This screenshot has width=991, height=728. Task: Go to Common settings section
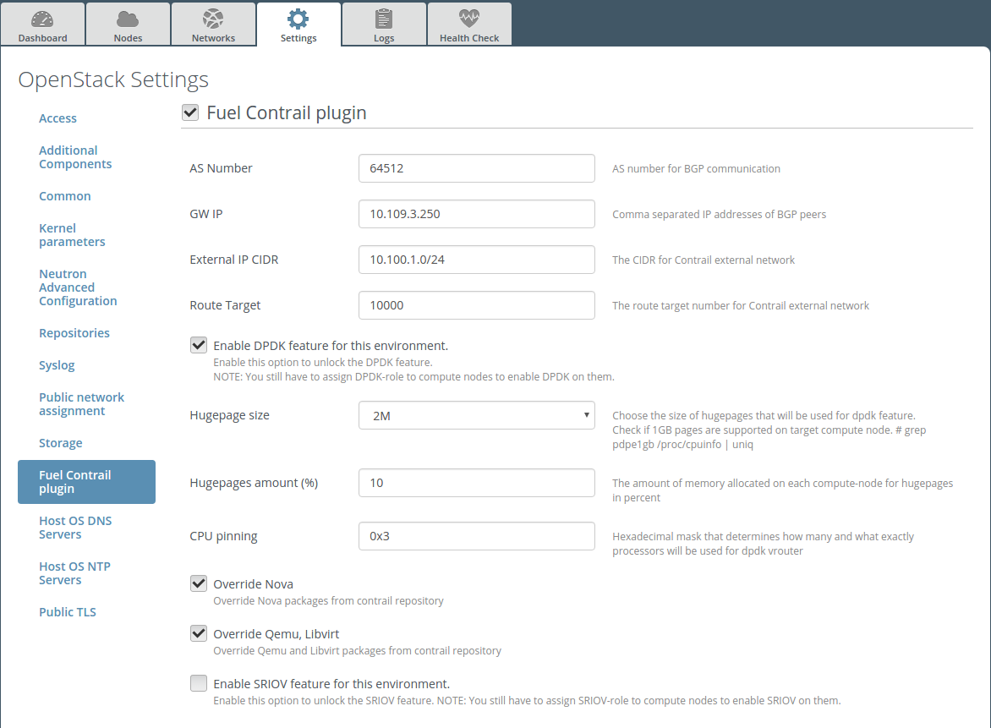click(64, 196)
